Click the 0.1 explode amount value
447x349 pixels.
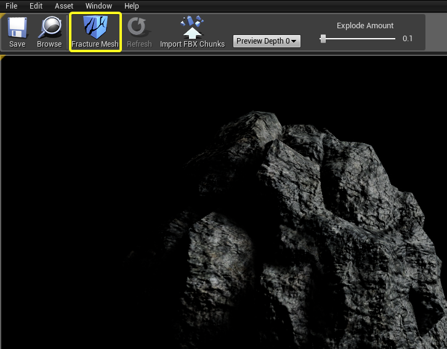coord(408,39)
